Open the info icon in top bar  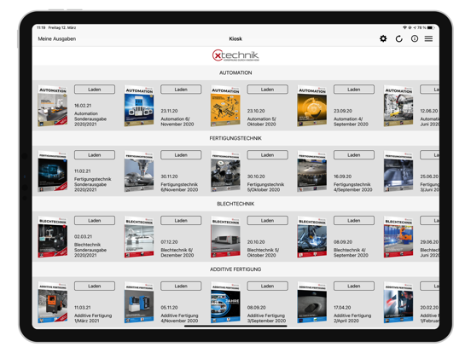coord(415,38)
